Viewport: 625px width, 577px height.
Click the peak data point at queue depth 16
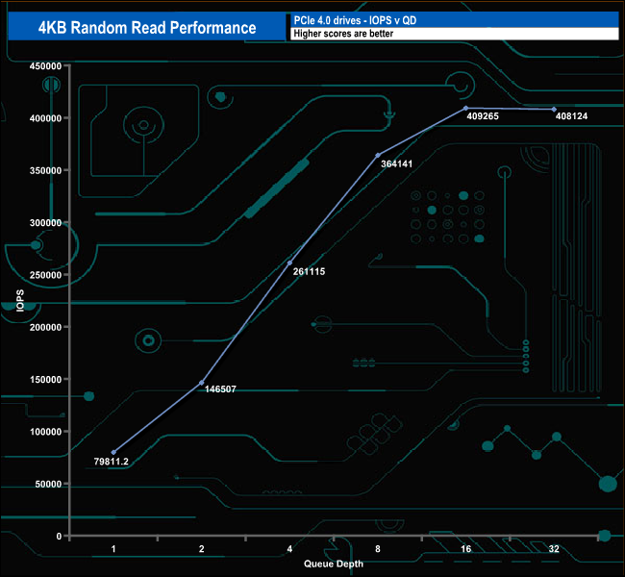(x=465, y=108)
